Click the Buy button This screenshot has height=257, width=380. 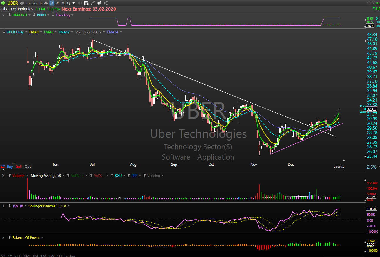tap(10, 167)
